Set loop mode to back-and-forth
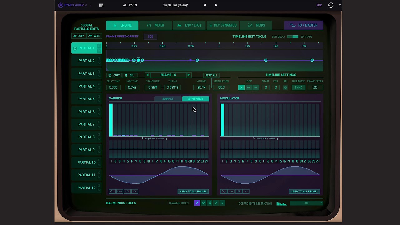Viewport: 400px width, 225px height. click(256, 87)
